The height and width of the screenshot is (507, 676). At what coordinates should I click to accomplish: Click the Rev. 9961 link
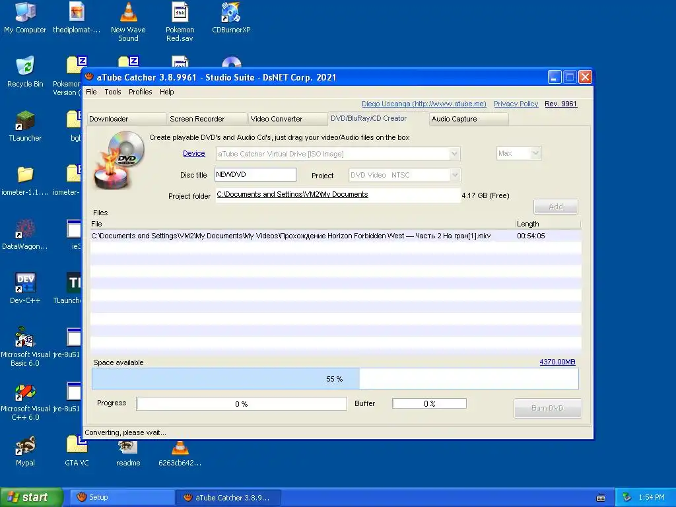click(560, 104)
